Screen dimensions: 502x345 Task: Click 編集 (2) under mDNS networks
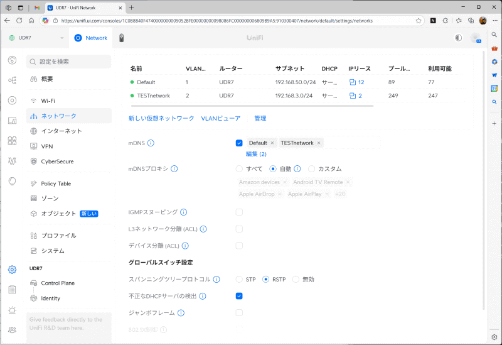pyautogui.click(x=256, y=154)
